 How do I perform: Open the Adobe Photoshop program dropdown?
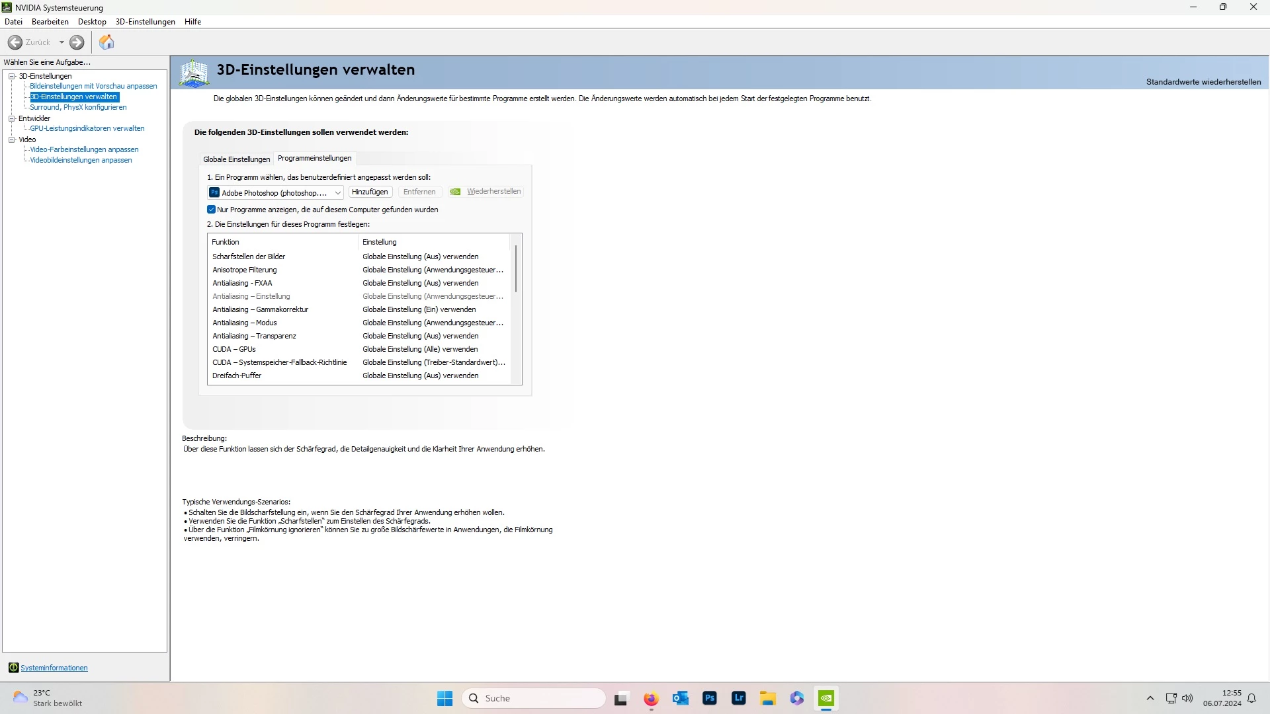337,193
